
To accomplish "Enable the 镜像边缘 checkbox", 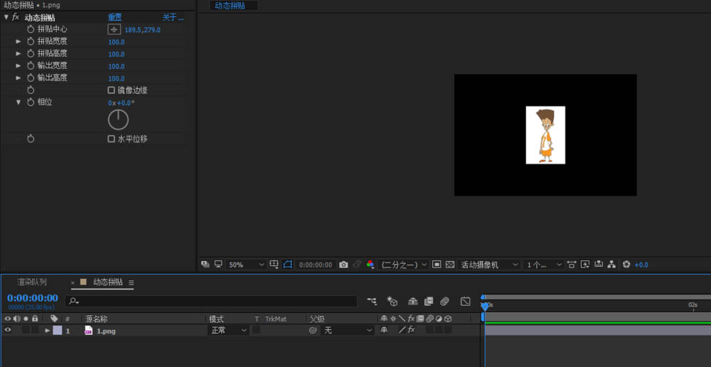I will [x=111, y=90].
